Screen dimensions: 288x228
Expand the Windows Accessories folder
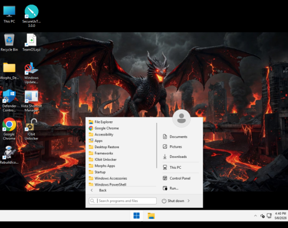click(122, 178)
